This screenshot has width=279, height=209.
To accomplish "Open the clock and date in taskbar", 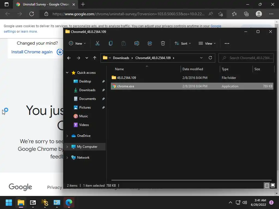I will (258, 202).
